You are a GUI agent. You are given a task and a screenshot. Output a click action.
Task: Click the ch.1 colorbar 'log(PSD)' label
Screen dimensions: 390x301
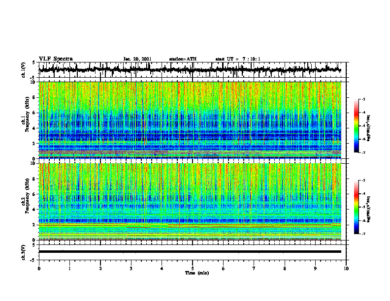coord(369,128)
